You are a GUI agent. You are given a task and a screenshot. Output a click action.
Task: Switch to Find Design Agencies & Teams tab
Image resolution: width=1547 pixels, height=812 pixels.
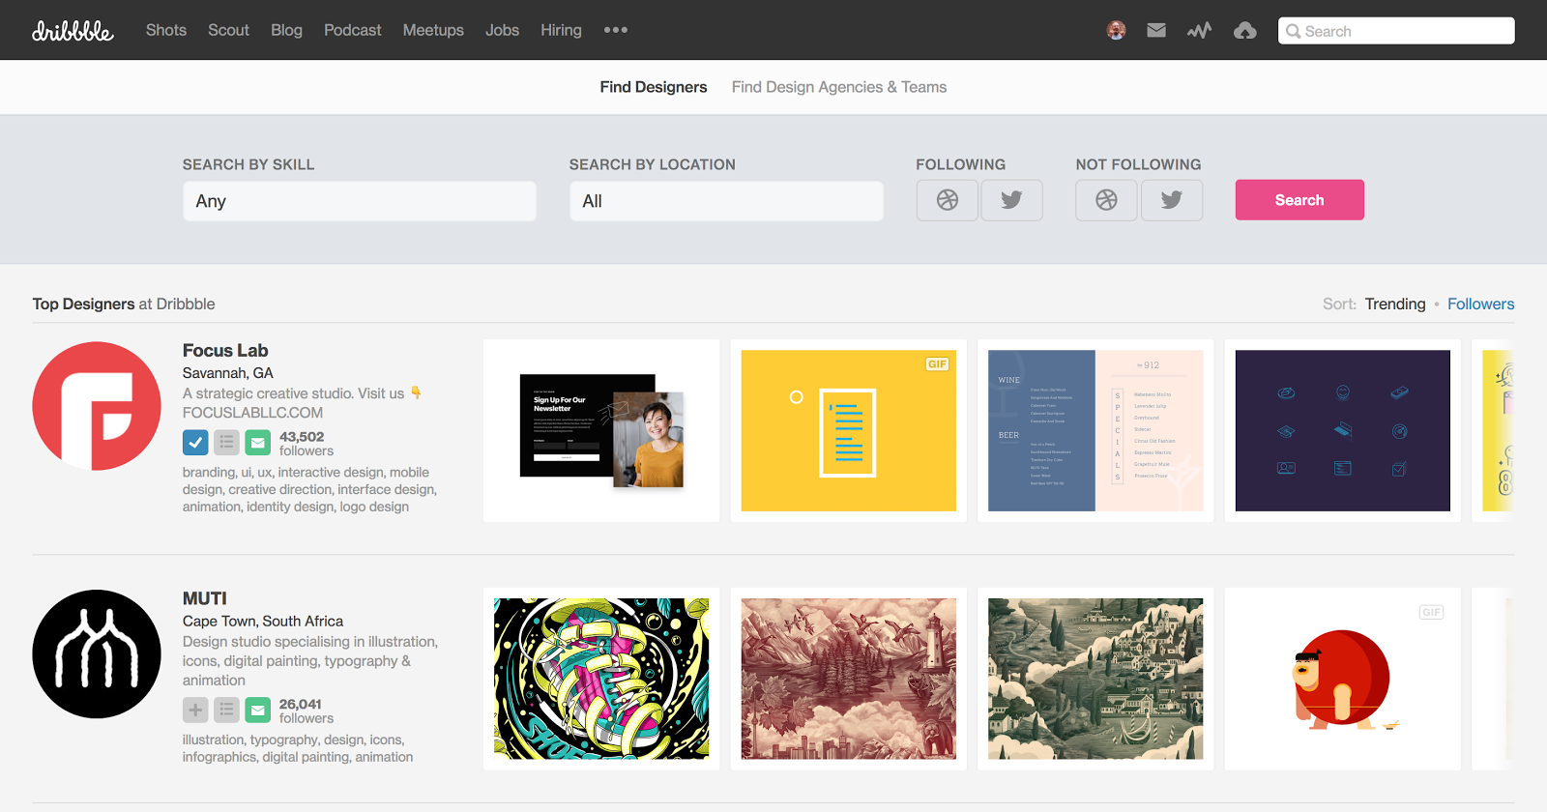click(x=839, y=87)
